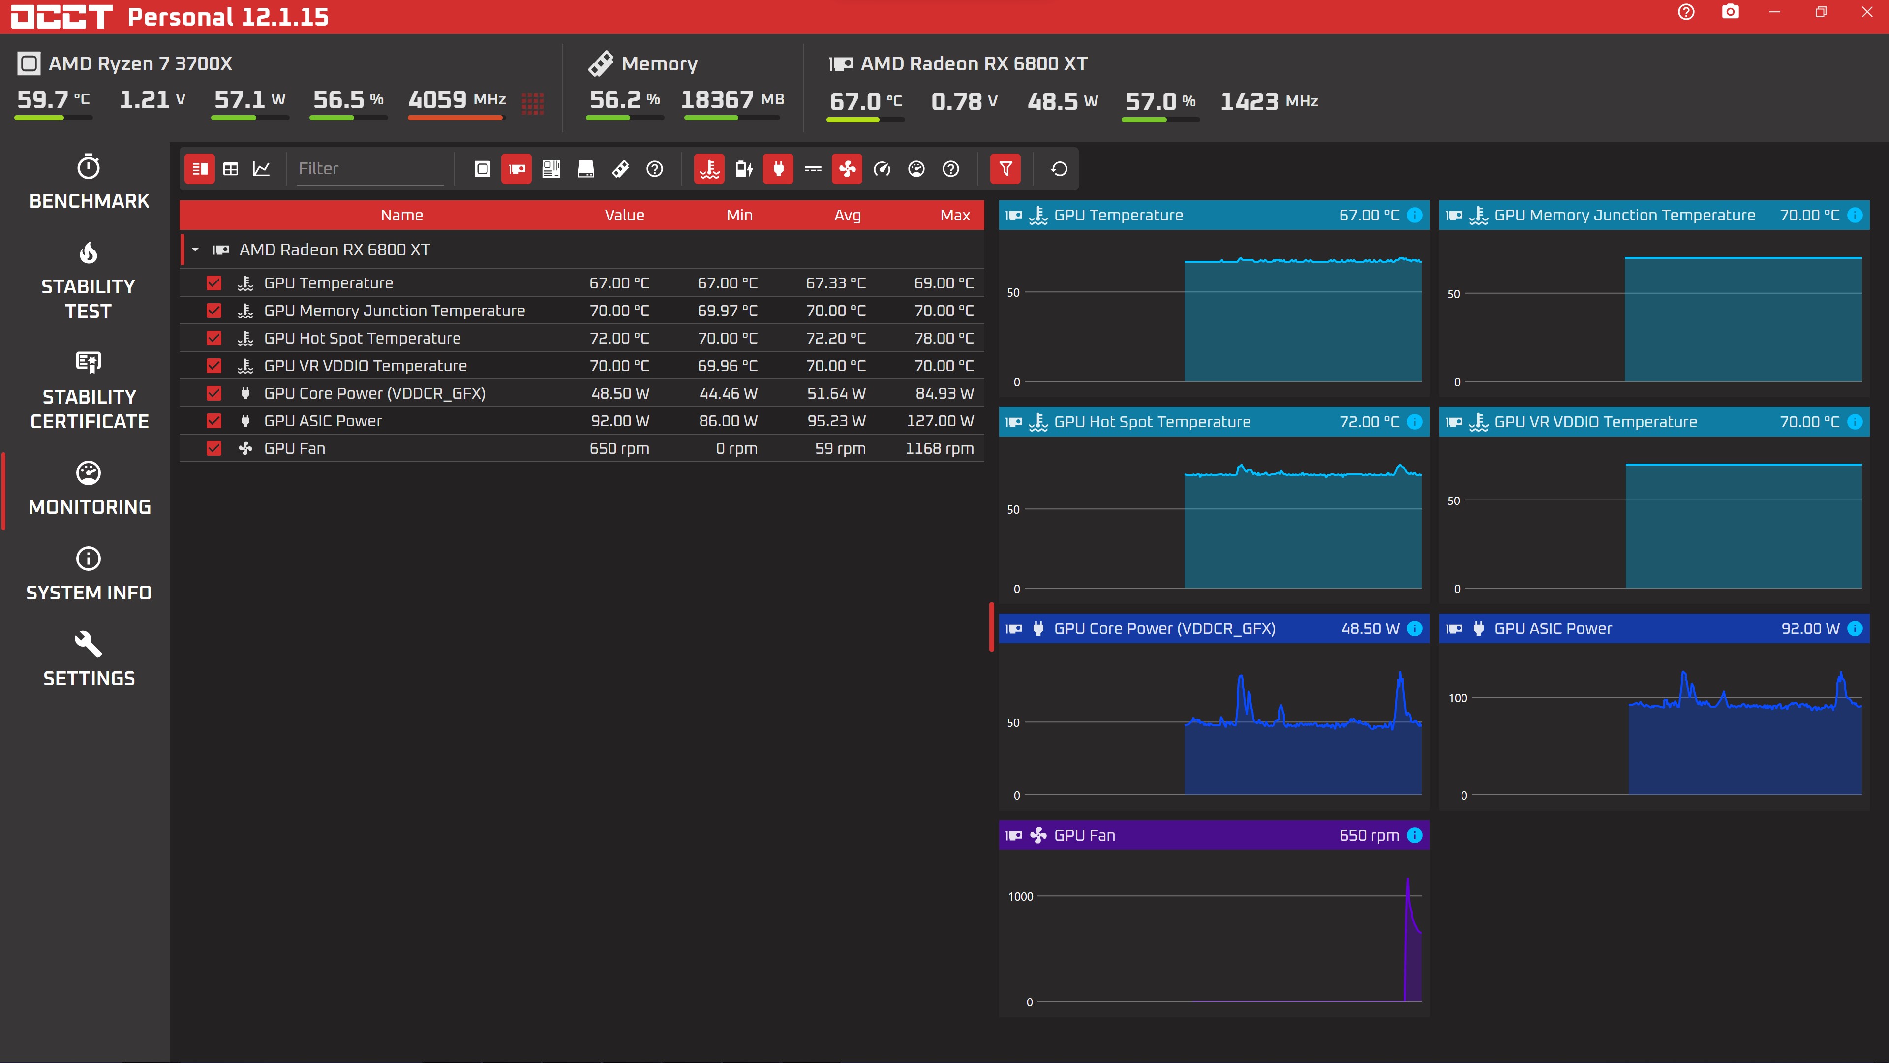The height and width of the screenshot is (1063, 1889).
Task: Open info for GPU Core Power graph
Action: pos(1415,629)
